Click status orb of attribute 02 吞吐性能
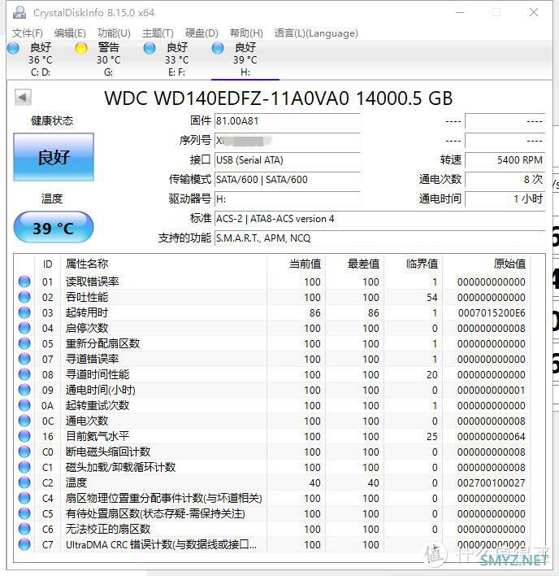Viewport: 559px width, 576px height. click(x=24, y=297)
